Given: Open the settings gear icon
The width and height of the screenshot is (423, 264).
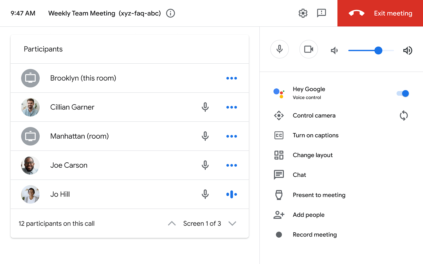Looking at the screenshot, I should [303, 13].
